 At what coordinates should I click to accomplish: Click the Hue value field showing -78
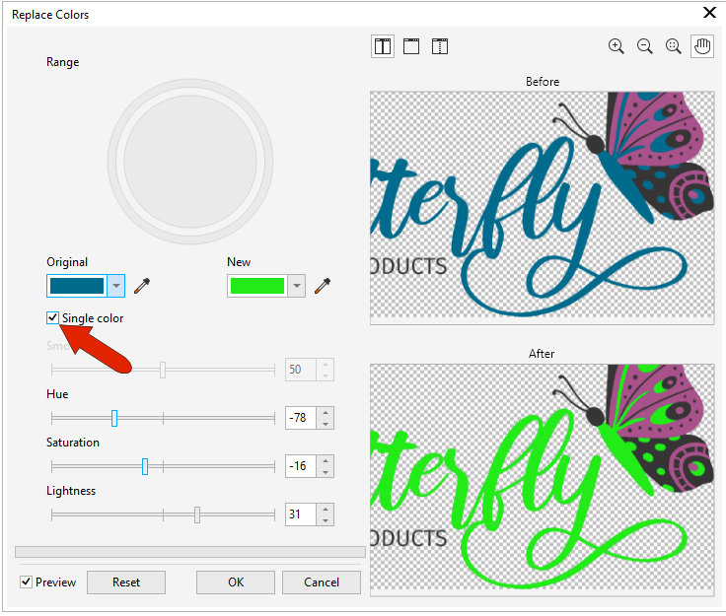click(302, 418)
